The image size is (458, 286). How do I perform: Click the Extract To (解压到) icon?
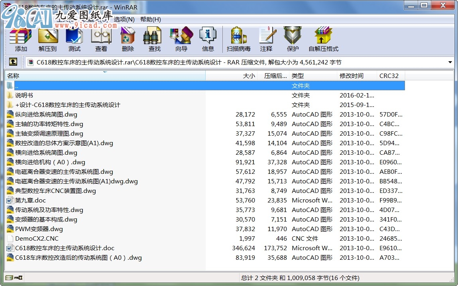pyautogui.click(x=48, y=39)
